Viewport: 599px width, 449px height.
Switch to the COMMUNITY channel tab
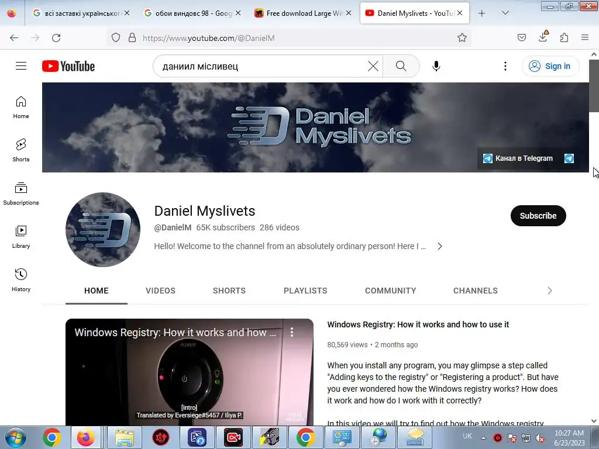point(390,291)
